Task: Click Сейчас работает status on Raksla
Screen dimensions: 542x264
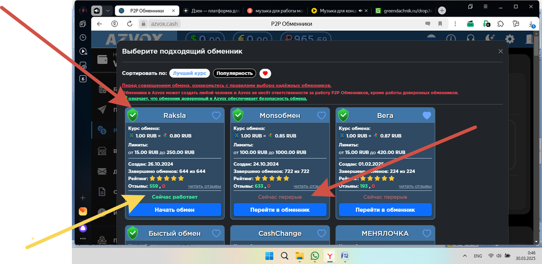Action: (175, 197)
